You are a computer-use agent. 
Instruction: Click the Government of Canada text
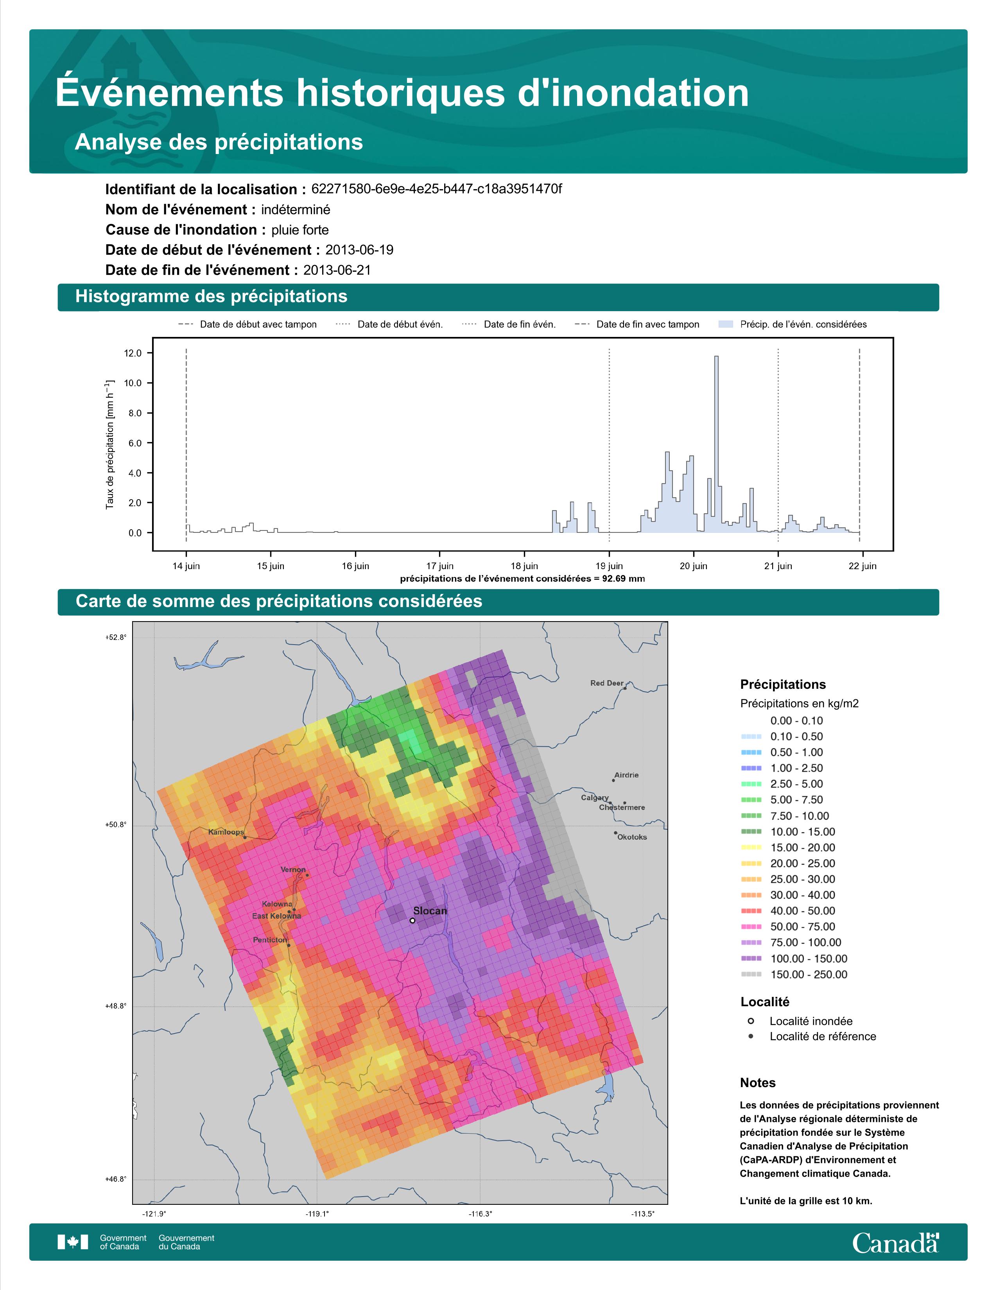tap(123, 1242)
